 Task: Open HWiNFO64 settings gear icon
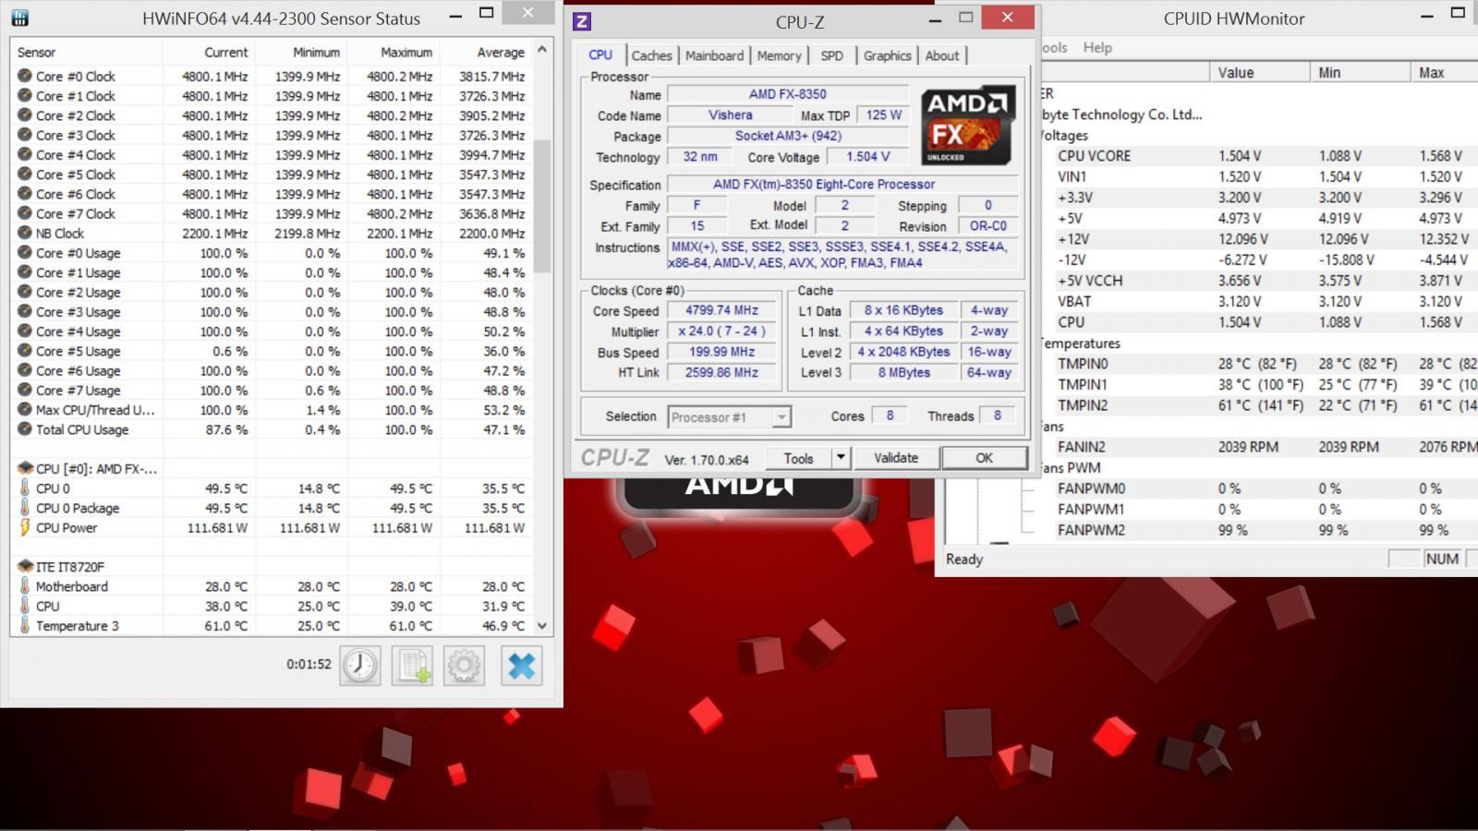(464, 666)
